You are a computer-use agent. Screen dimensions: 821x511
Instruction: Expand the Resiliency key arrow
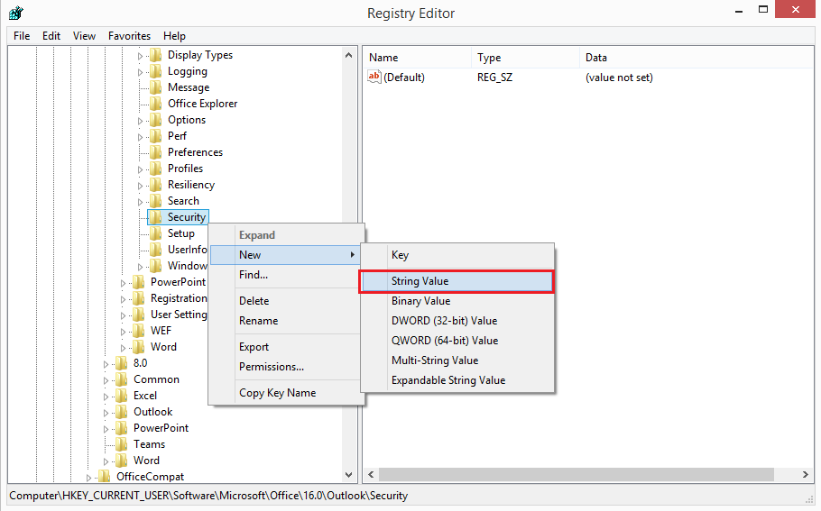point(140,186)
